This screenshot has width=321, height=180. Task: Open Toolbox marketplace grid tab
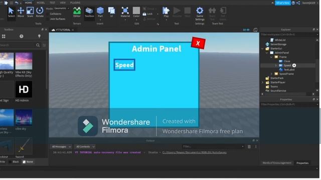point(4,36)
